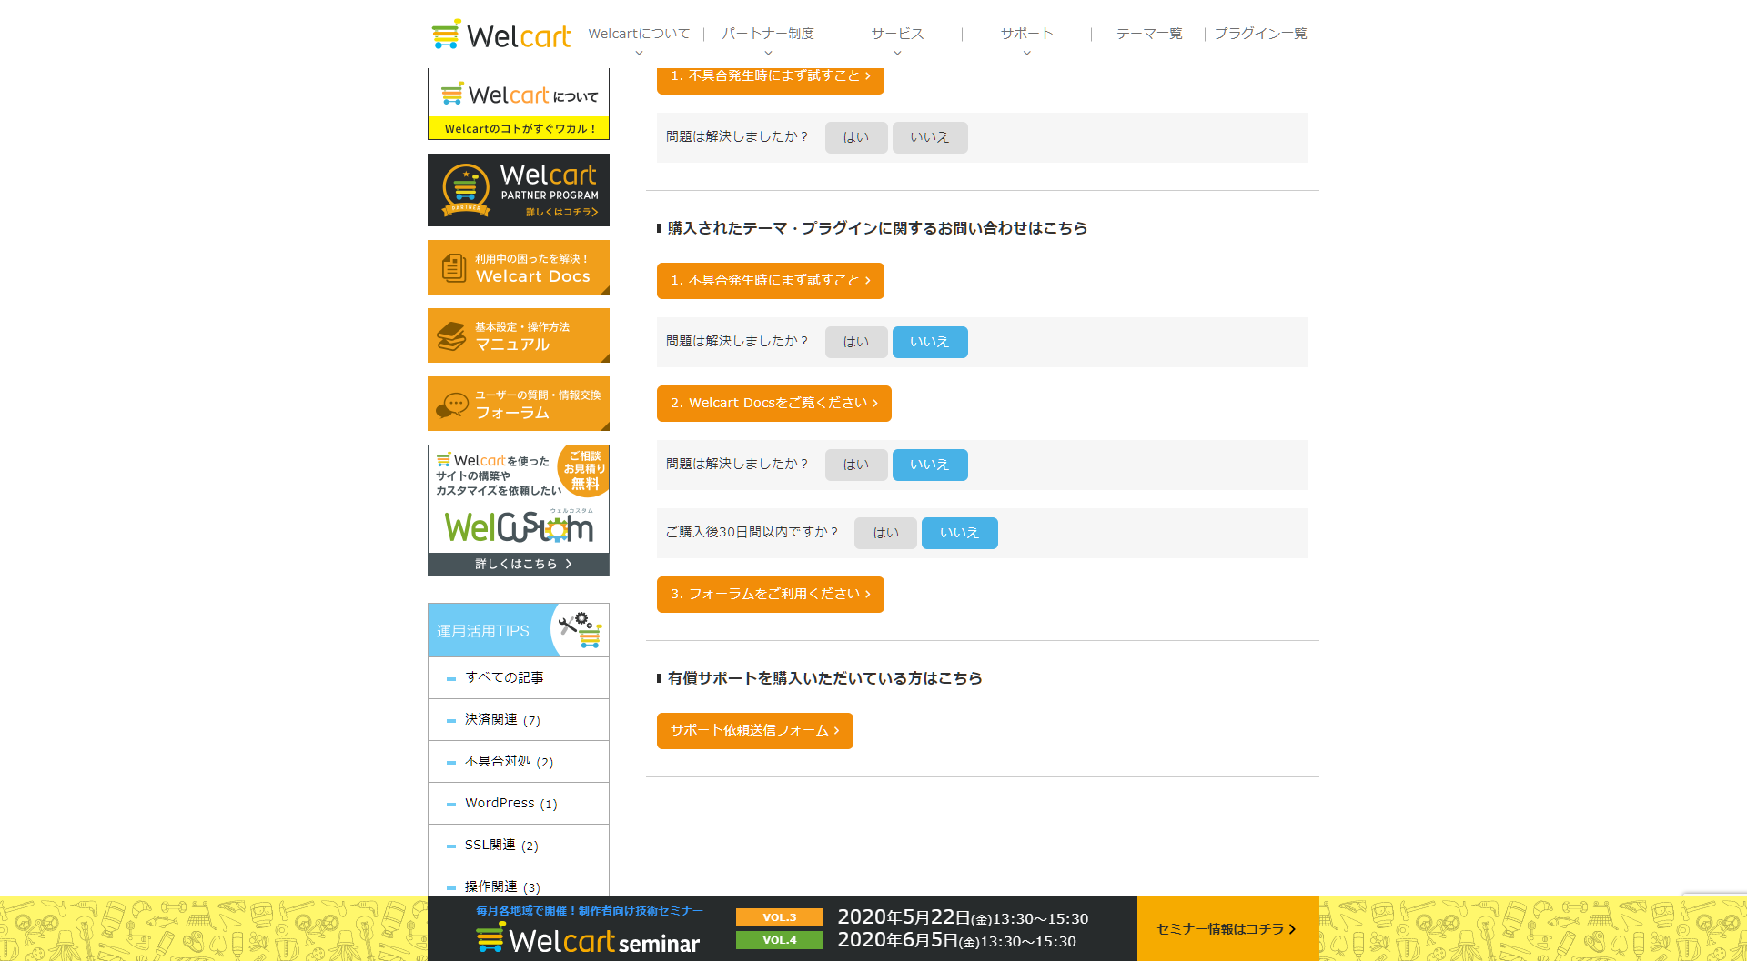Open Welcart Docs sidebar link
The width and height of the screenshot is (1747, 961).
tap(519, 267)
